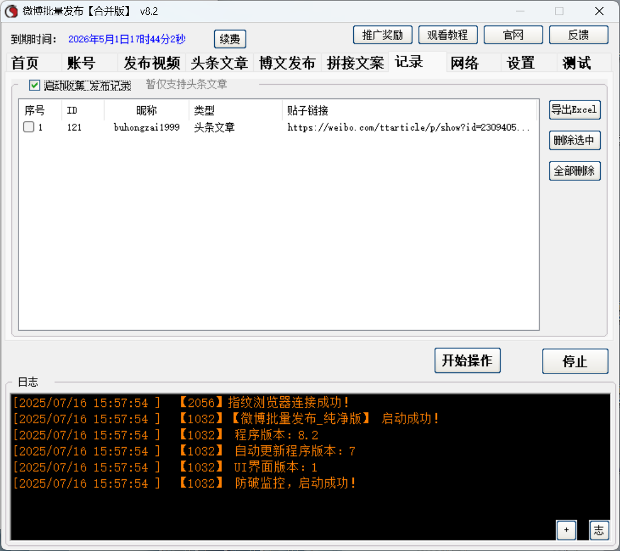
Task: Click 导出Excel button
Action: coord(575,110)
